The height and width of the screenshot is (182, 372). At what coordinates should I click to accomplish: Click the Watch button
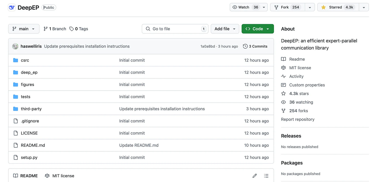(x=246, y=7)
